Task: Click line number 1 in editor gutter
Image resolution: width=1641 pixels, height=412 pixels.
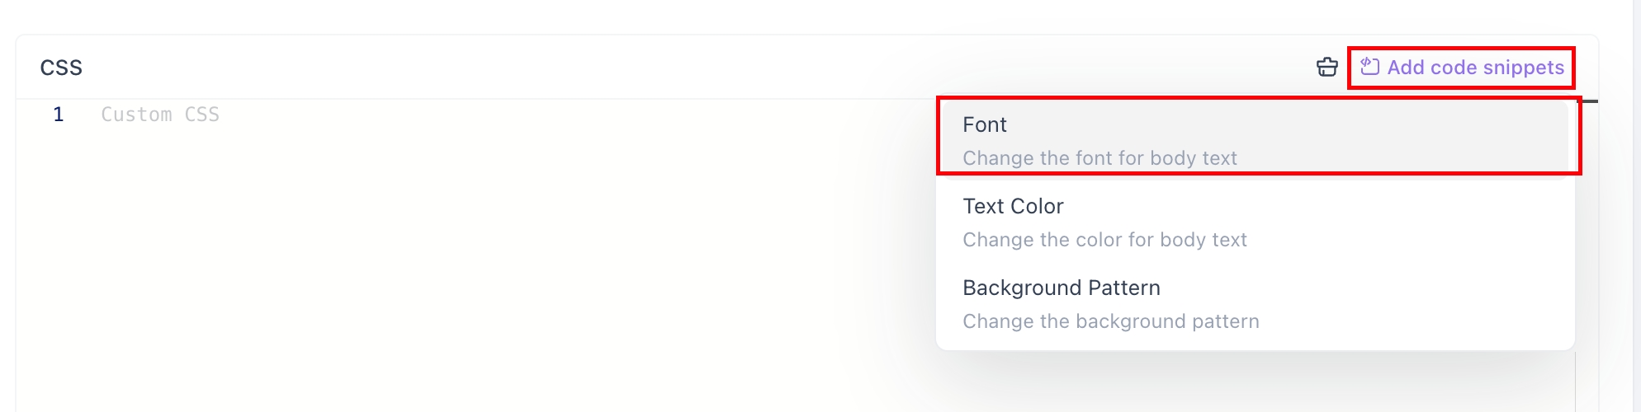Action: click(x=58, y=115)
